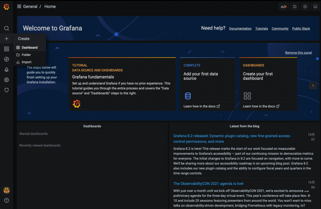Click the Dashboards panel title
Viewport: 321px width, 209px height.
point(92,126)
